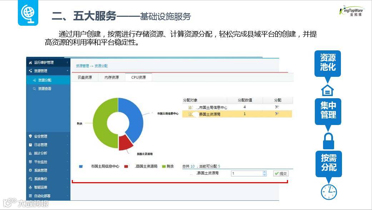Open the 自动化部署 sidebar menu
372x210 pixels.
click(48, 196)
